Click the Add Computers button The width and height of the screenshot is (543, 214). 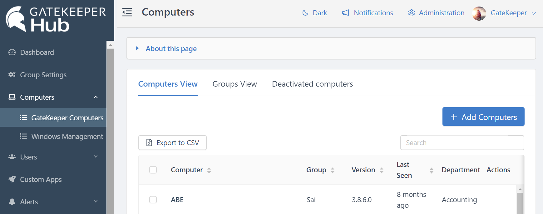[x=483, y=117]
